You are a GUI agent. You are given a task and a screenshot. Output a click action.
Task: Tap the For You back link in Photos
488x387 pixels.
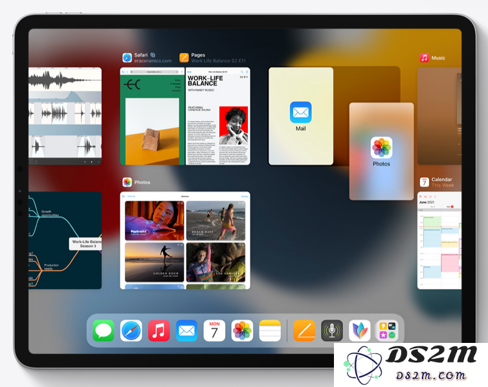(131, 196)
